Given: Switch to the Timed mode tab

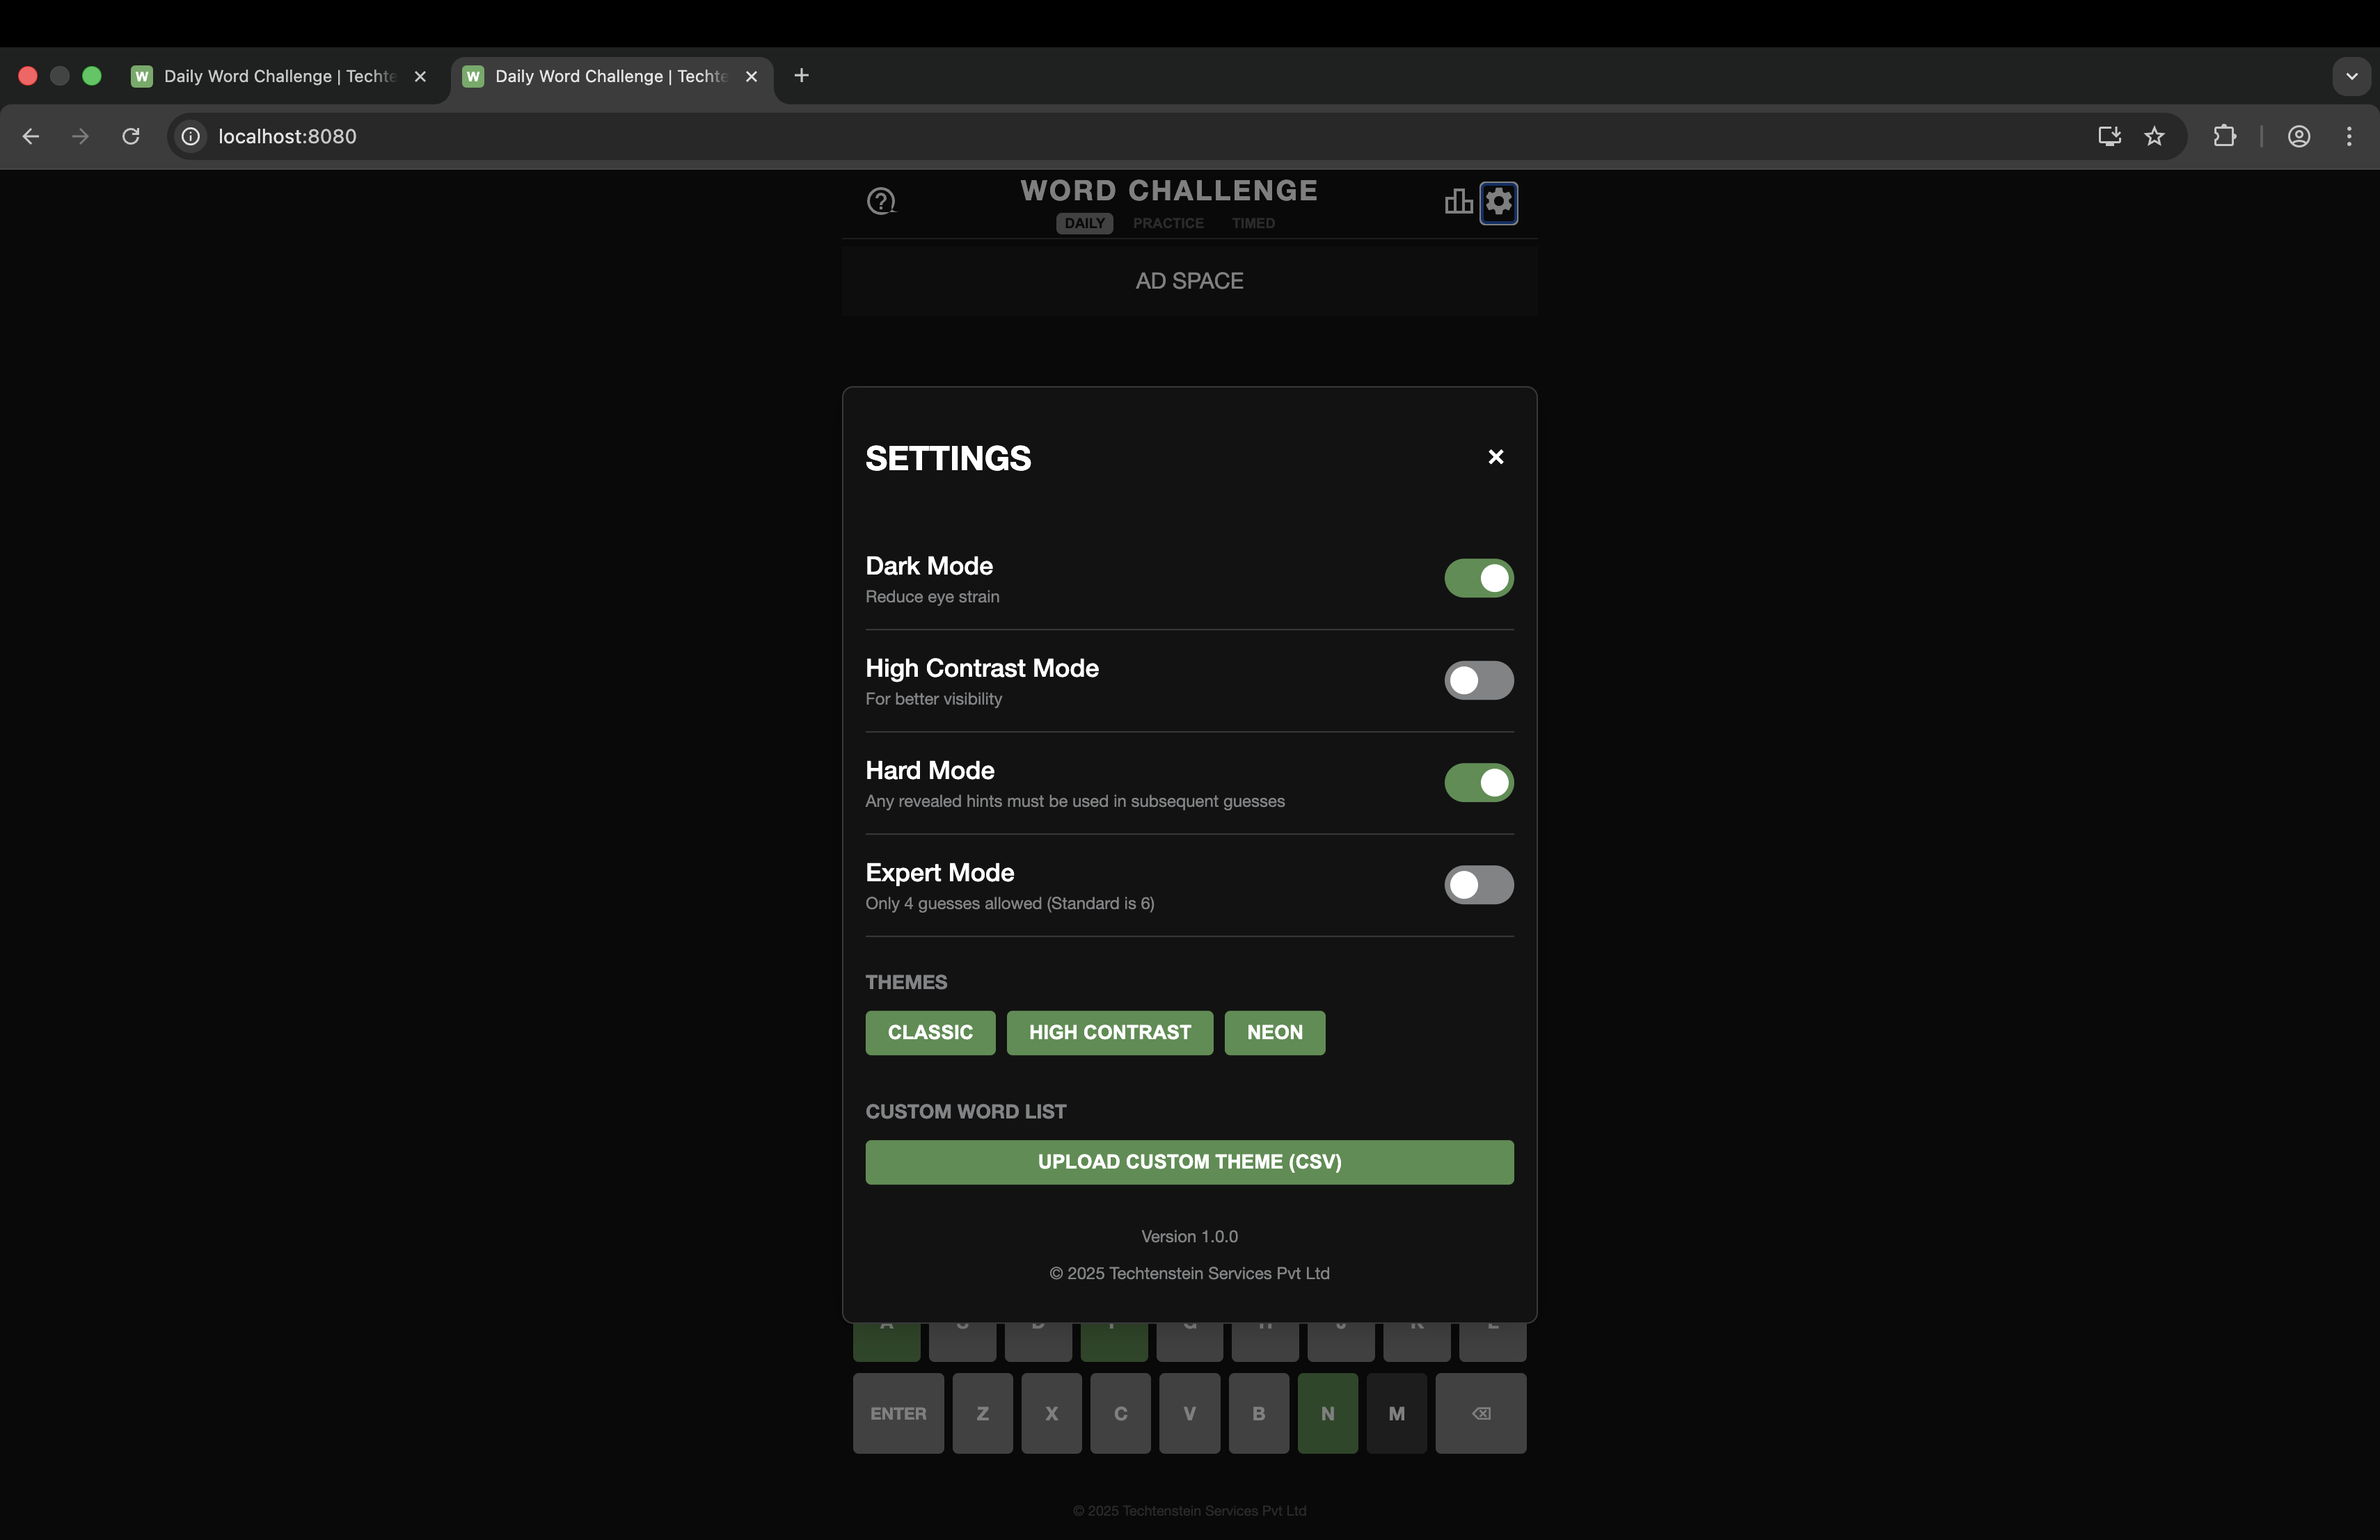Looking at the screenshot, I should (x=1252, y=223).
